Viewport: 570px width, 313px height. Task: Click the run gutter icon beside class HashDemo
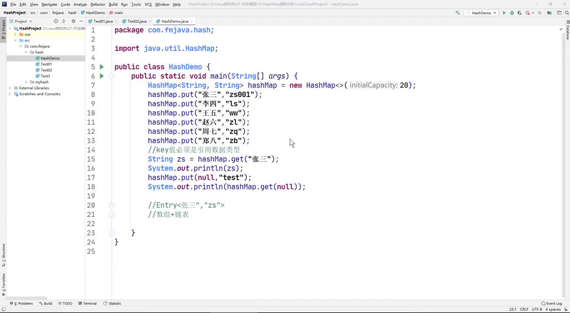[102, 67]
